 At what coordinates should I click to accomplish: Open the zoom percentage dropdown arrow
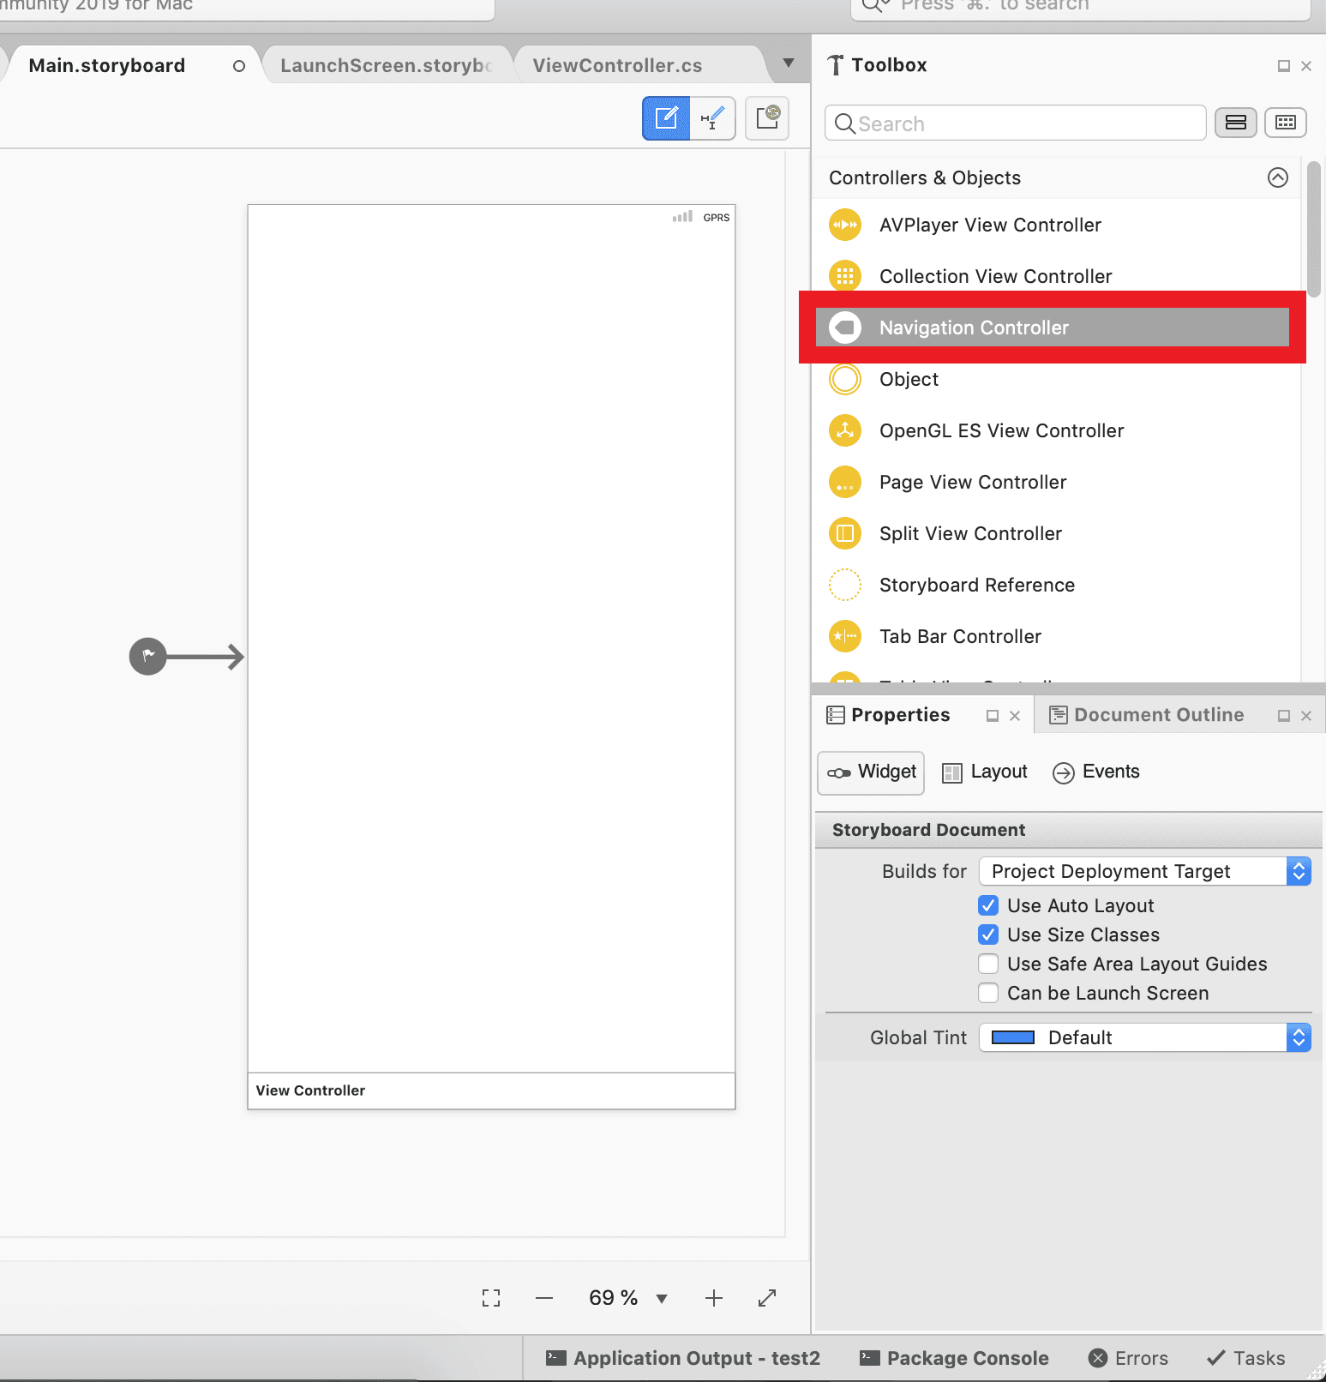pos(662,1299)
